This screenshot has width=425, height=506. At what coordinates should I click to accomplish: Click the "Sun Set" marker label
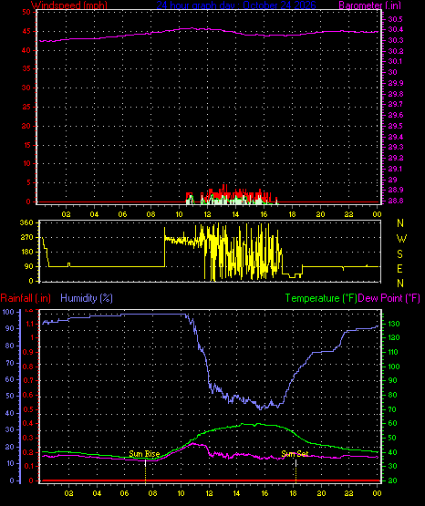pyautogui.click(x=295, y=454)
